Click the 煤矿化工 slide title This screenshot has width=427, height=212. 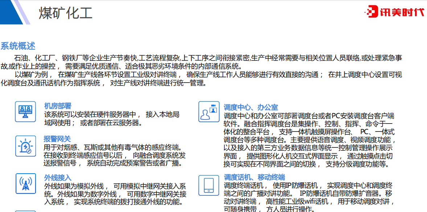point(66,13)
